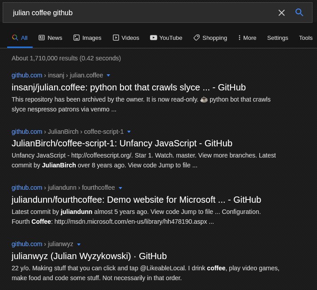Viewport: 317px width, 290px height.
Task: Switch to the YouTube results tab
Action: pos(166,38)
